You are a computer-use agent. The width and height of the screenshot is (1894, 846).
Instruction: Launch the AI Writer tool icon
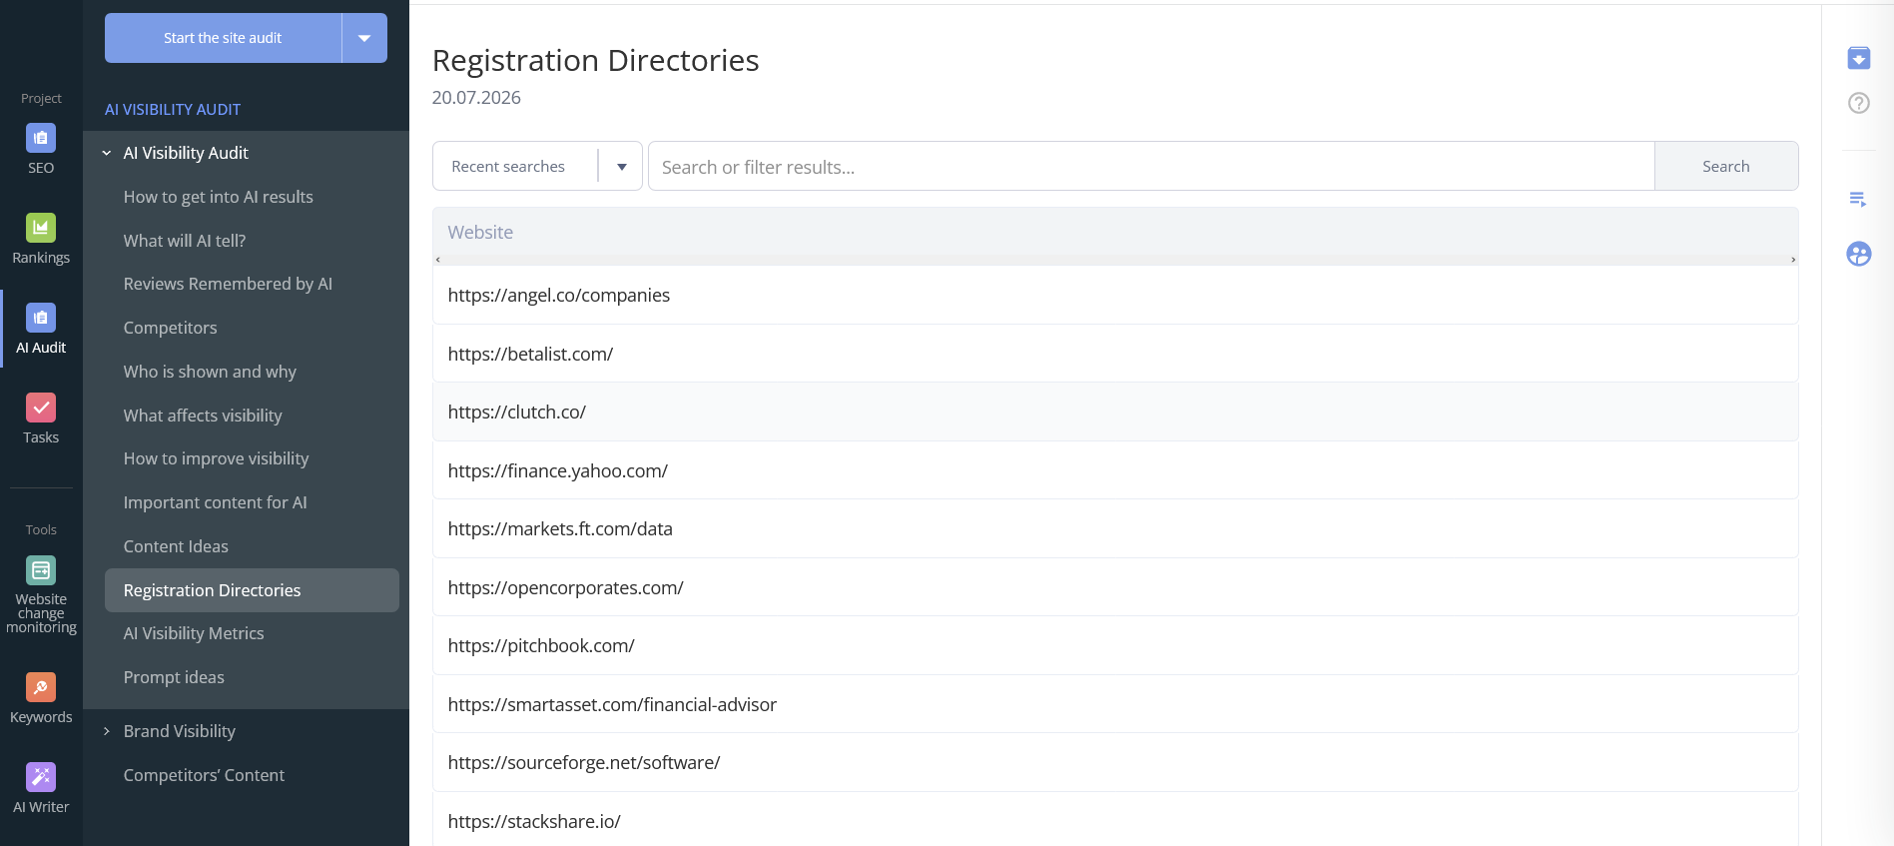coord(41,777)
